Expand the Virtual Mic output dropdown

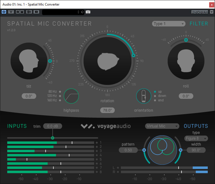tap(162, 126)
